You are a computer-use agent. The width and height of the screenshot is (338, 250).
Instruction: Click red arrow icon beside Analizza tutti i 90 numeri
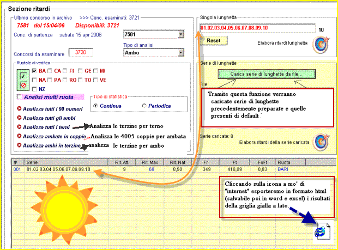click(19, 108)
